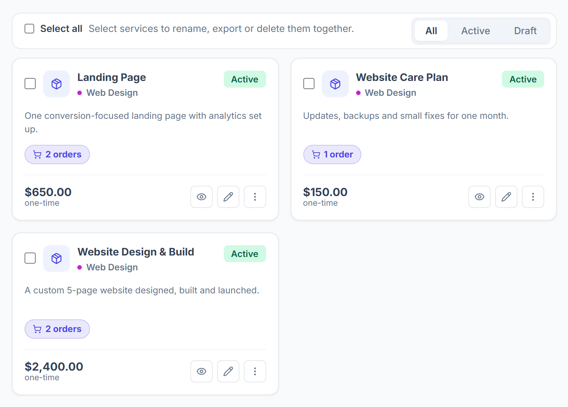
Task: Open the 2 orders pill on Landing Page
Action: [57, 154]
